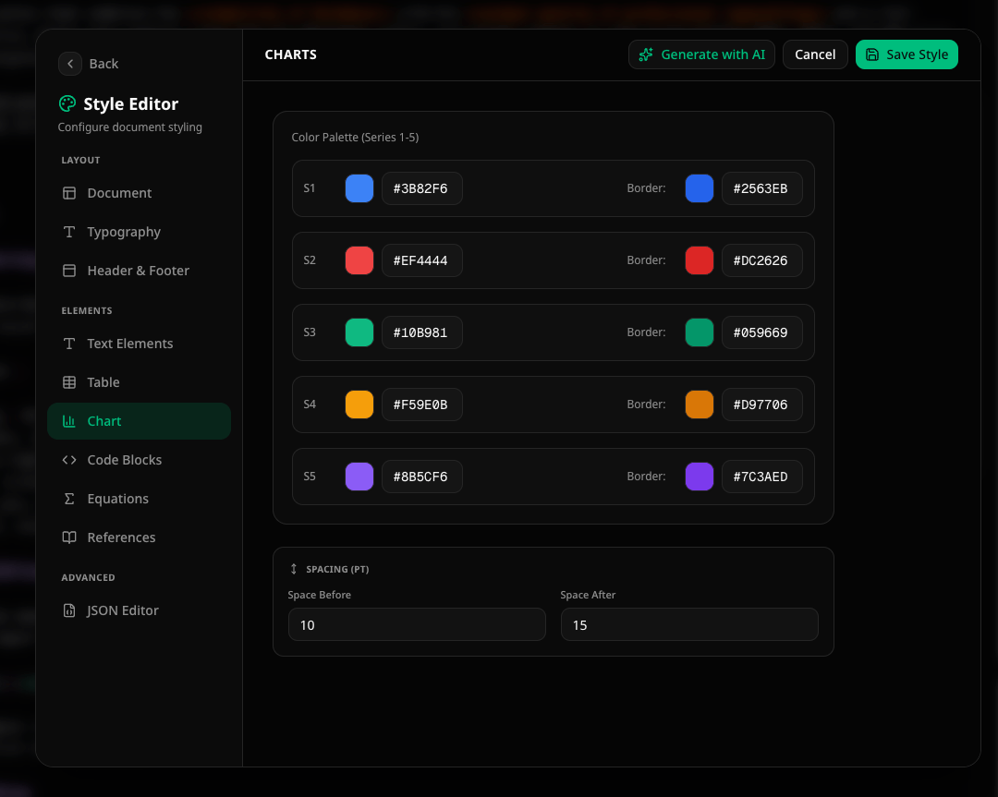The height and width of the screenshot is (797, 998).
Task: Open Code Blocks settings
Action: pyautogui.click(x=139, y=461)
